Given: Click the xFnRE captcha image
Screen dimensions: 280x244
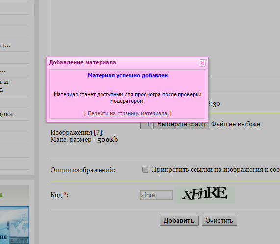Looking at the screenshot, I should pyautogui.click(x=204, y=195).
